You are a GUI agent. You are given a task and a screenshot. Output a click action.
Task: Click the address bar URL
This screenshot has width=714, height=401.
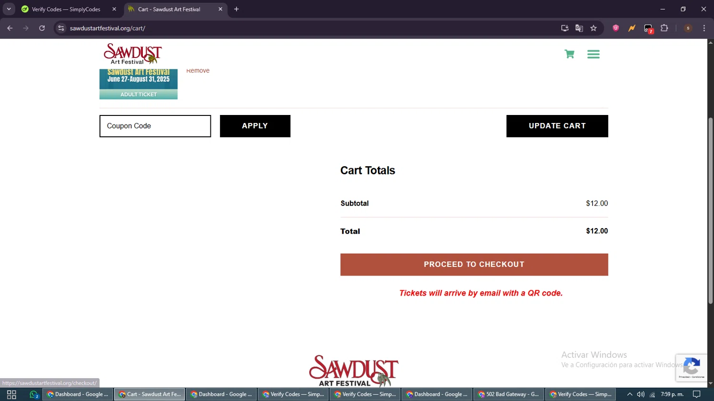click(108, 28)
